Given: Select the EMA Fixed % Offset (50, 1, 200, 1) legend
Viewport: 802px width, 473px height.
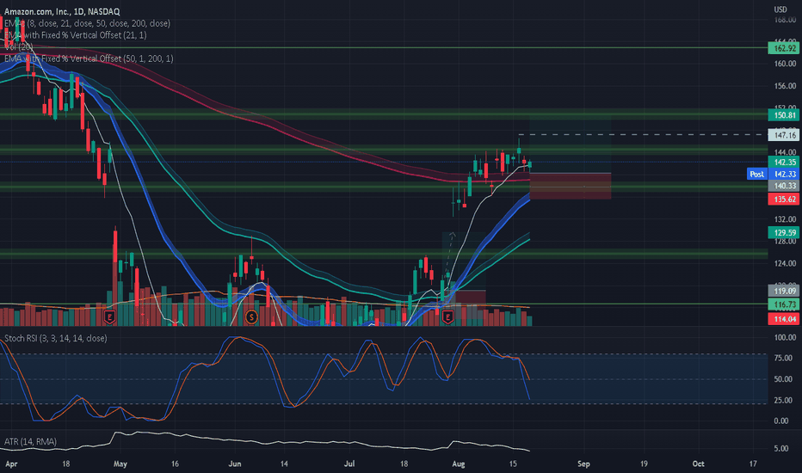Looking at the screenshot, I should tap(89, 58).
